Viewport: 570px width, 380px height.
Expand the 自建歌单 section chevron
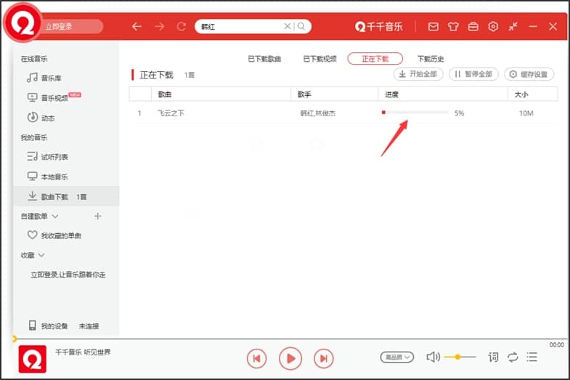click(55, 217)
